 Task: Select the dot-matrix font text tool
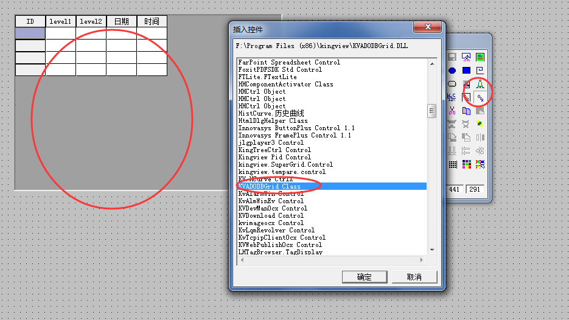pyautogui.click(x=452, y=97)
